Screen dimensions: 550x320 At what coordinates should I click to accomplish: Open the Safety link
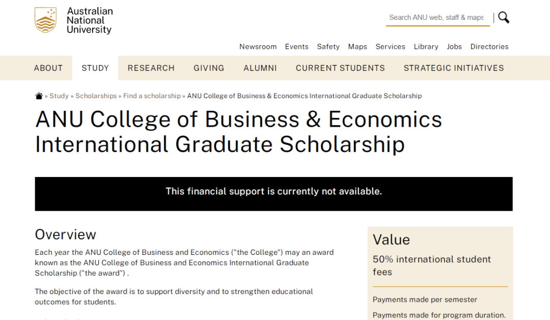coord(328,47)
